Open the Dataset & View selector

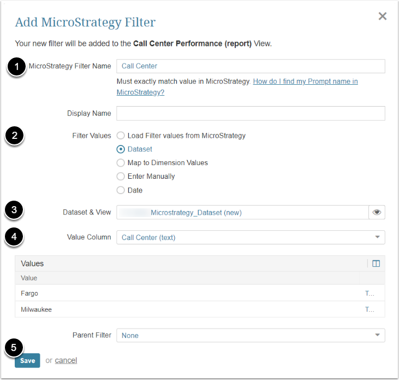243,212
